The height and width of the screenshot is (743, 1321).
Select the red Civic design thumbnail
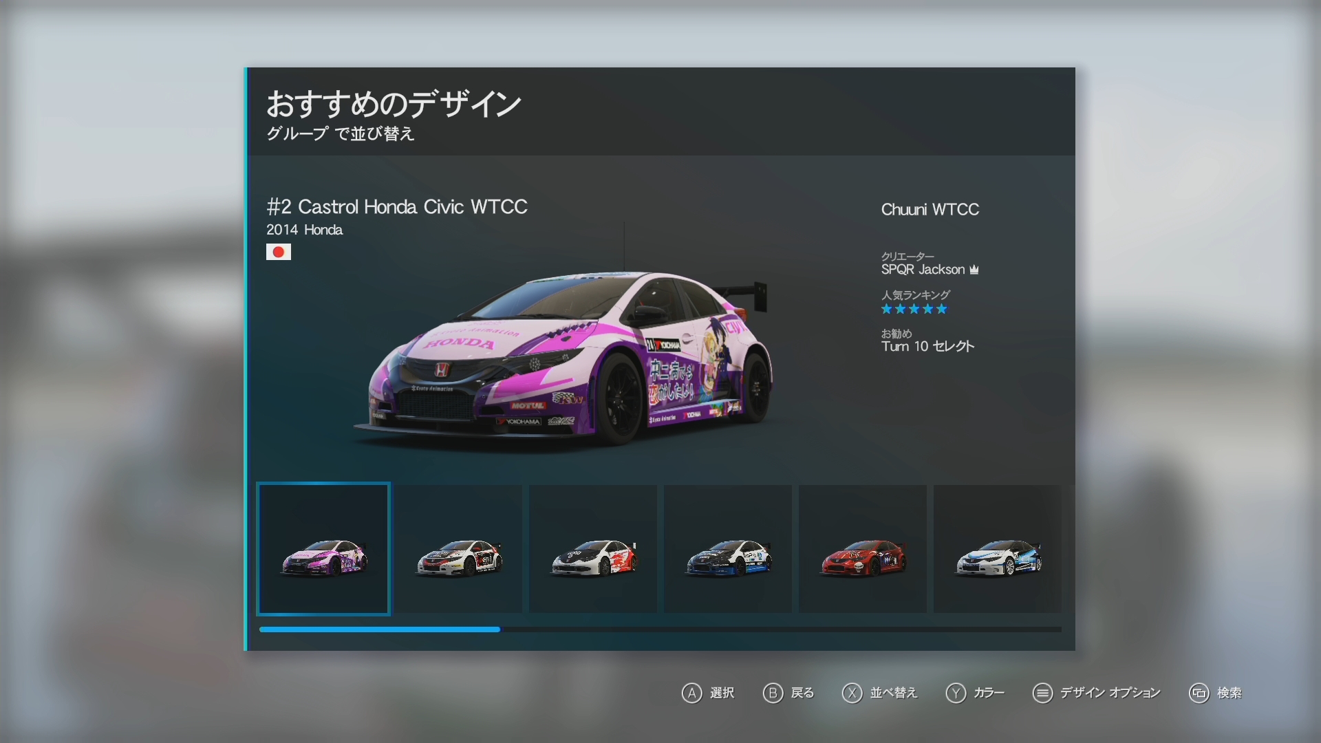[x=863, y=549]
